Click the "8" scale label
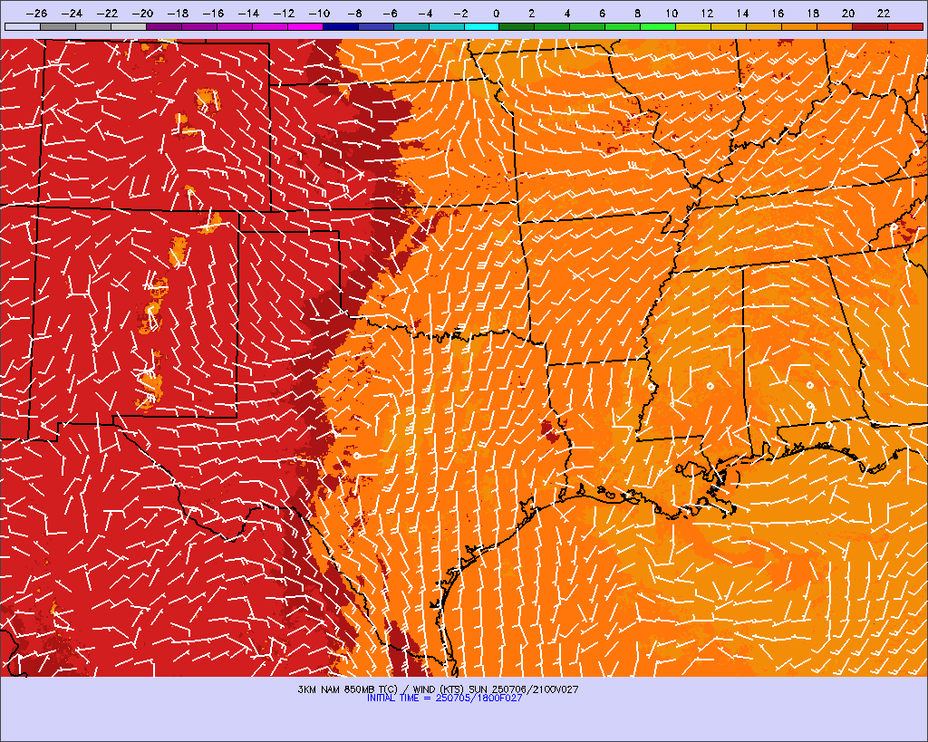This screenshot has width=928, height=742. tap(637, 14)
